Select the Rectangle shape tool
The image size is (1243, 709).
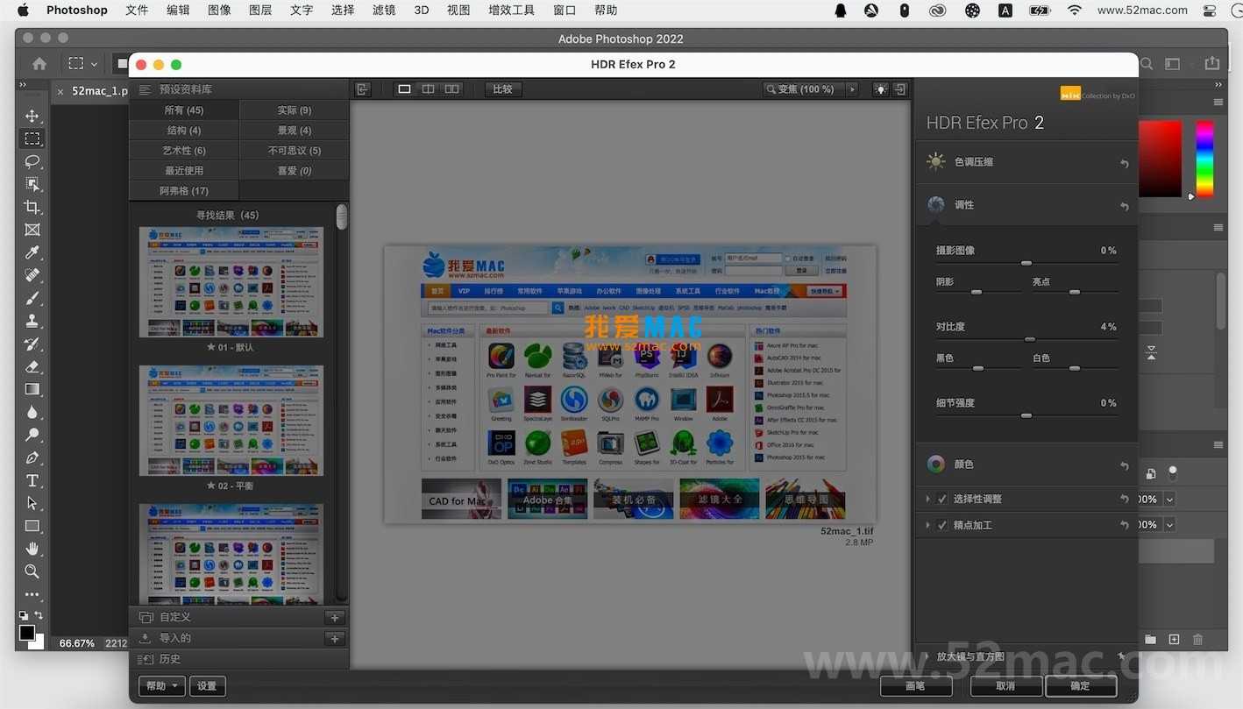coord(32,526)
